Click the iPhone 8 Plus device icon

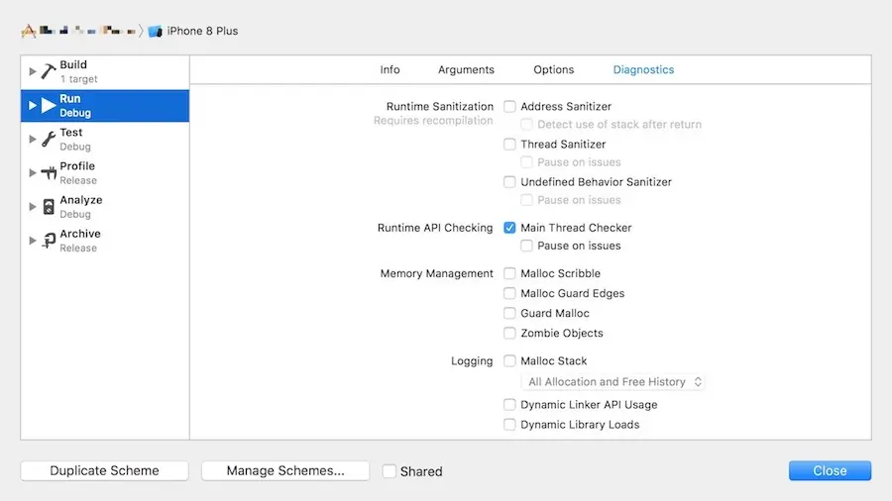click(x=155, y=31)
